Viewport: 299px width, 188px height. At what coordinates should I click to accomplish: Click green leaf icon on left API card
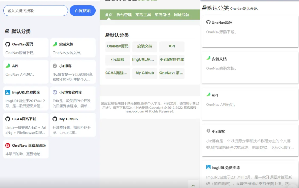(x=8, y=66)
